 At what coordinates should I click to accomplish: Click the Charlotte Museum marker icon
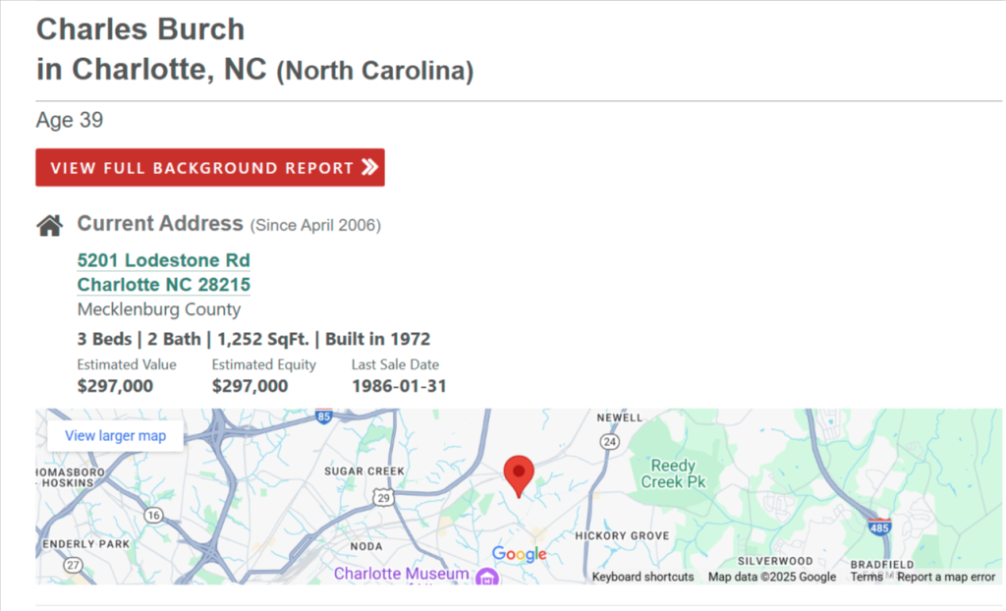(488, 580)
